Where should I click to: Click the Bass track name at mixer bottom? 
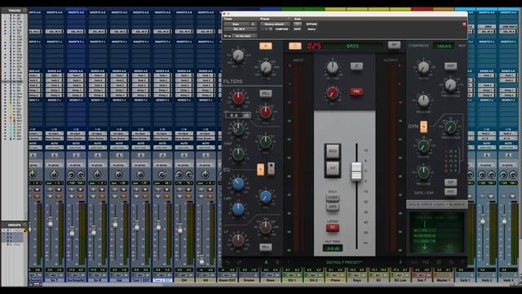[271, 280]
